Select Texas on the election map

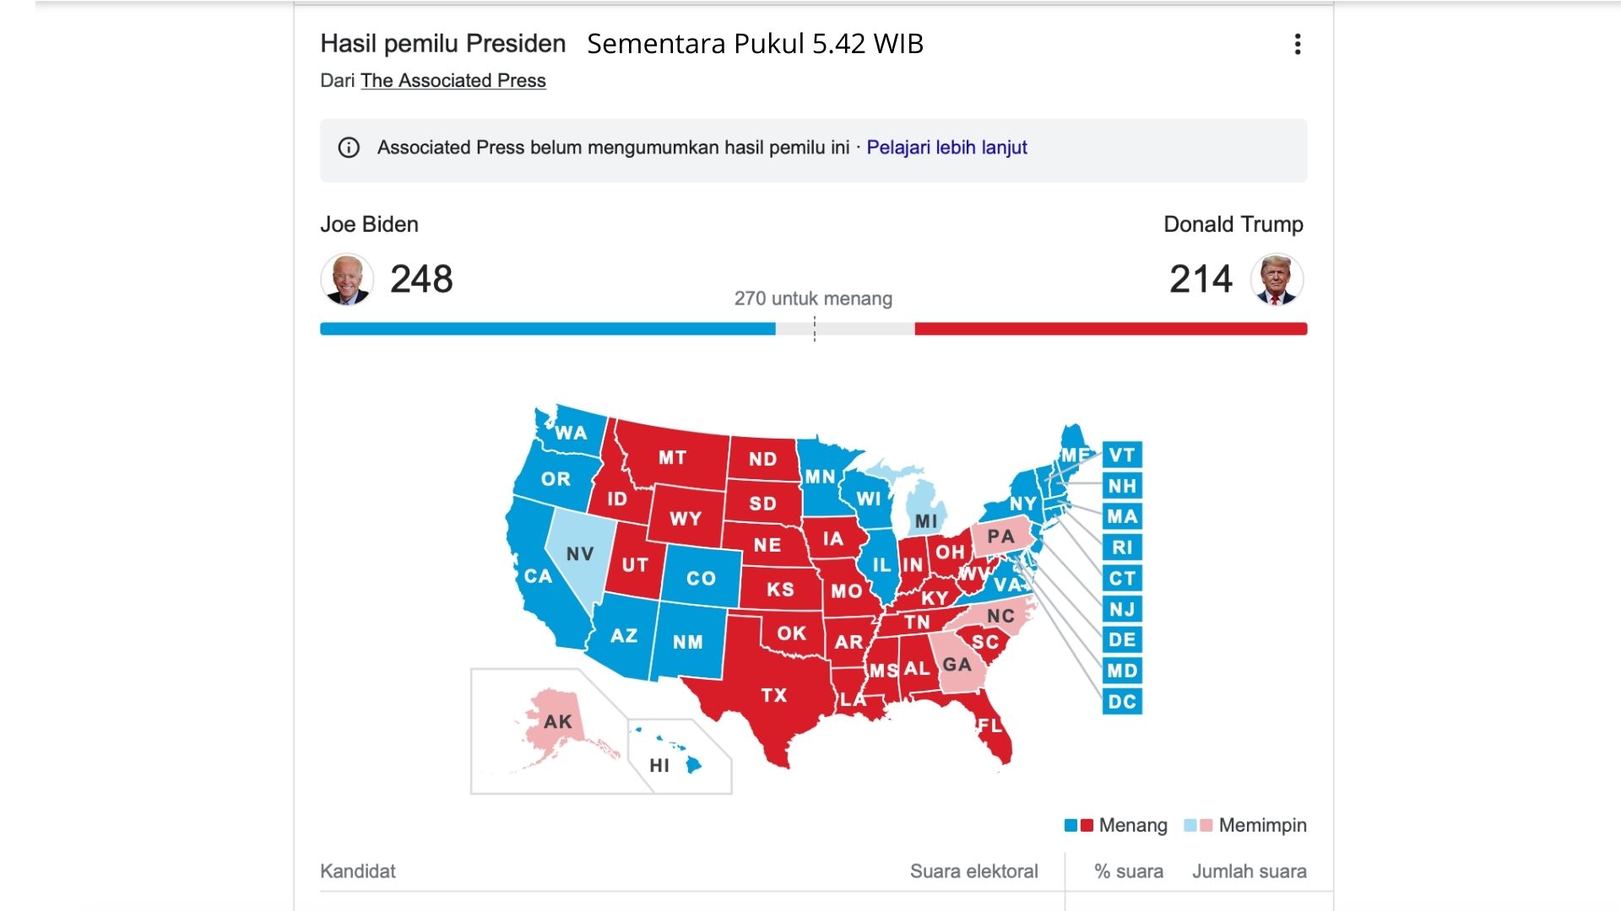tap(773, 694)
